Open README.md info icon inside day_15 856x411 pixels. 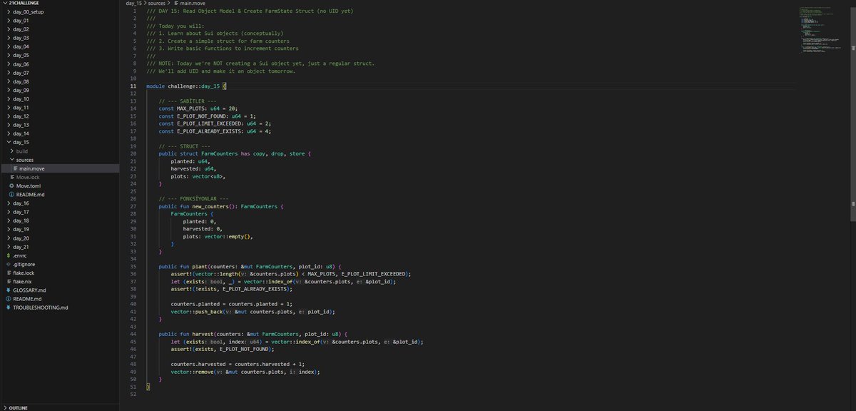(11, 194)
